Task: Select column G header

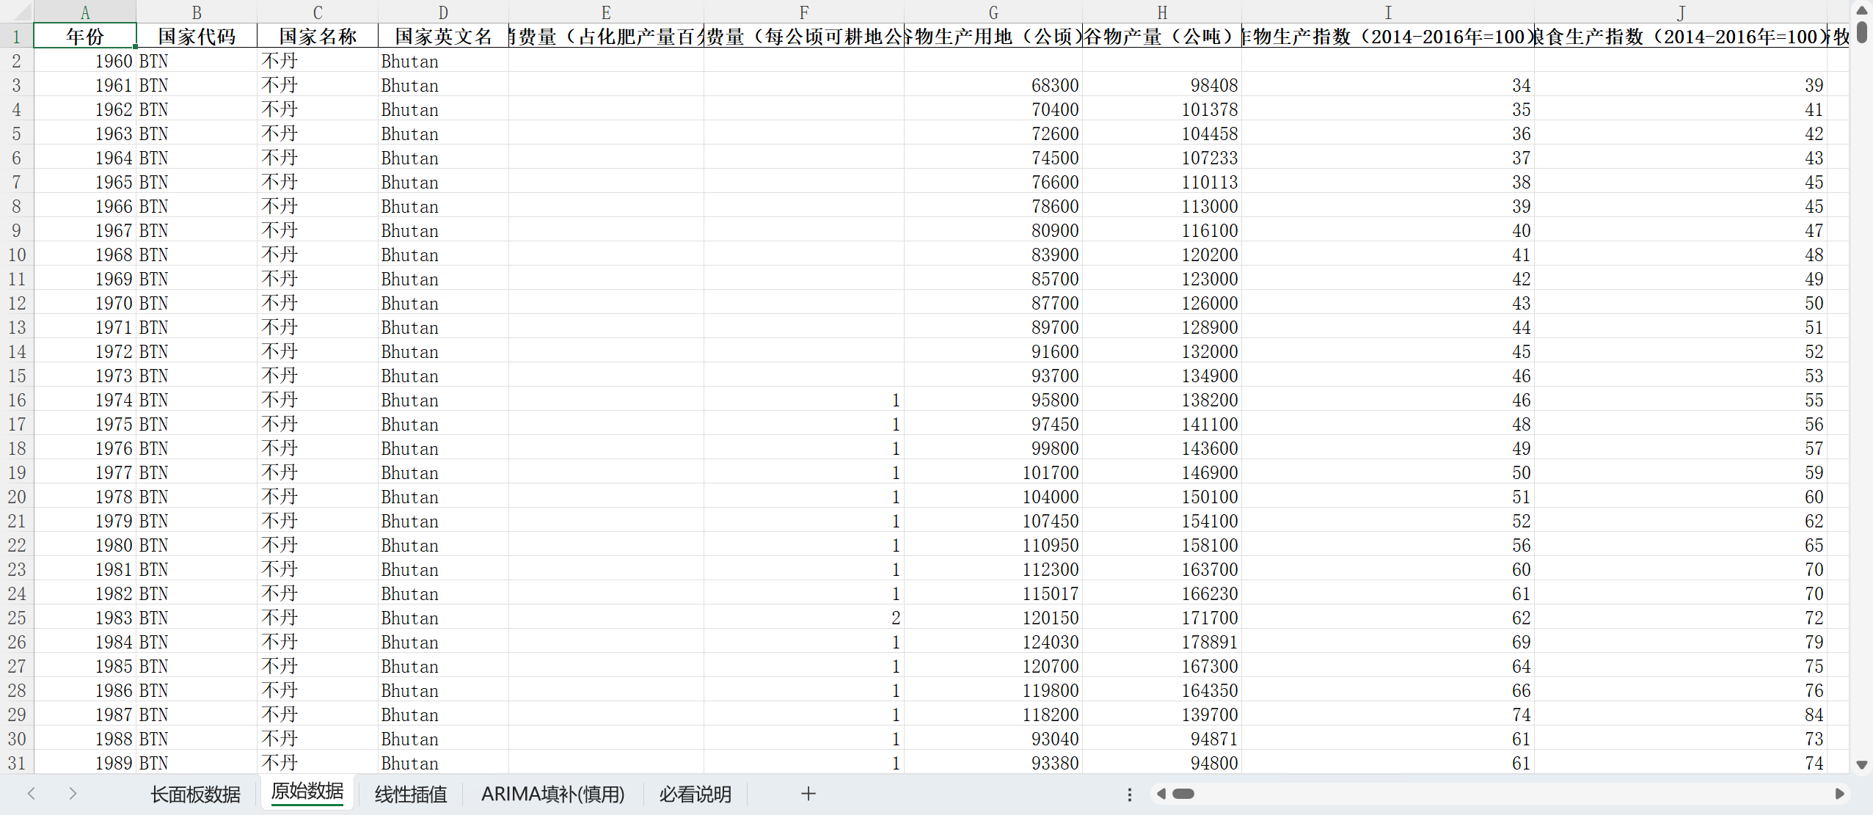Action: point(993,12)
